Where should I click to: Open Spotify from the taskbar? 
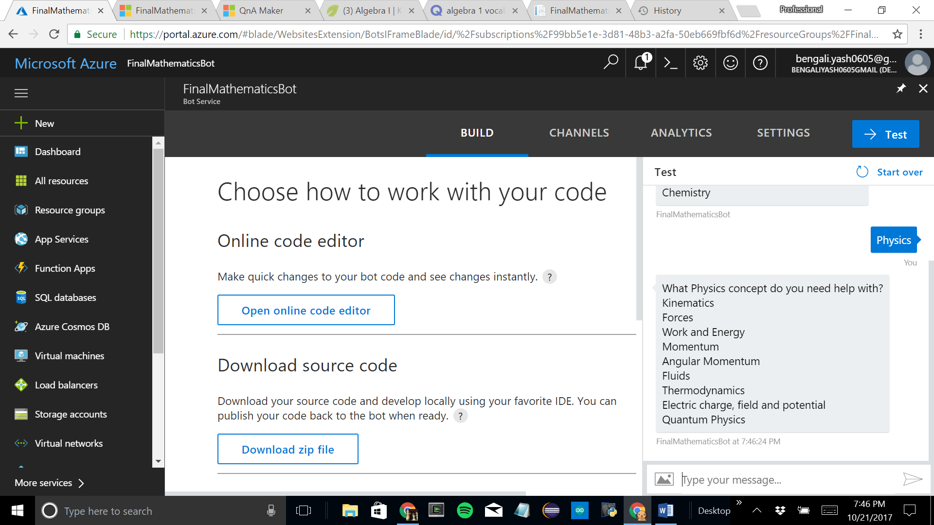(465, 510)
